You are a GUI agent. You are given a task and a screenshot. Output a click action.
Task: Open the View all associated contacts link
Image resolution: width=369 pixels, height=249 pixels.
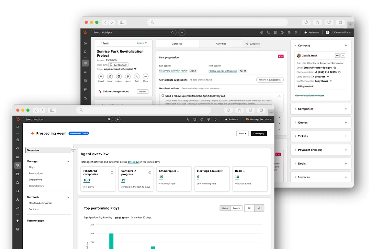pyautogui.click(x=309, y=95)
